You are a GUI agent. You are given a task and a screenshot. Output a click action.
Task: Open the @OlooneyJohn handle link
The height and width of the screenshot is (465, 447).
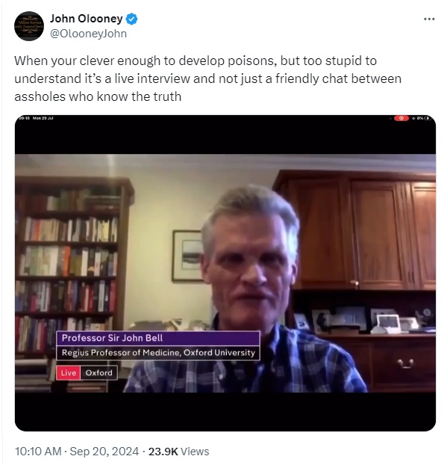coord(88,34)
